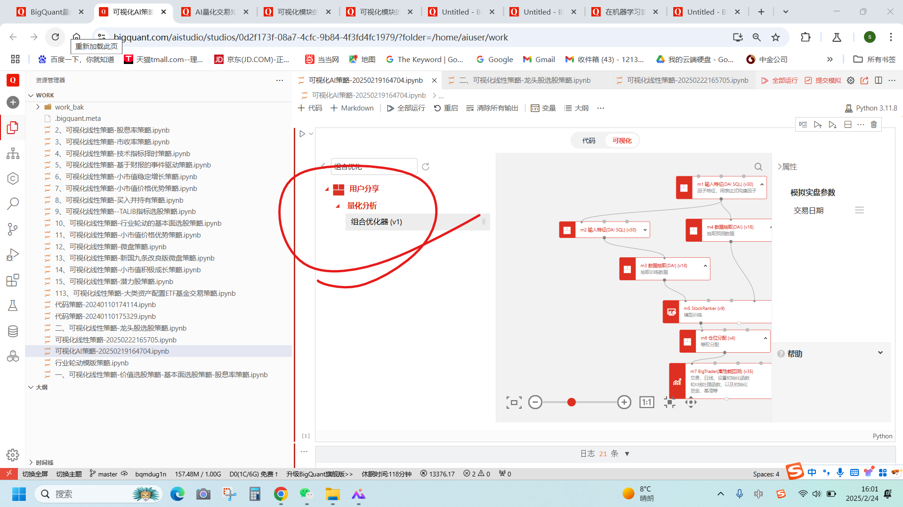Click the refresh icon beside module search
The width and height of the screenshot is (903, 507).
coord(426,166)
